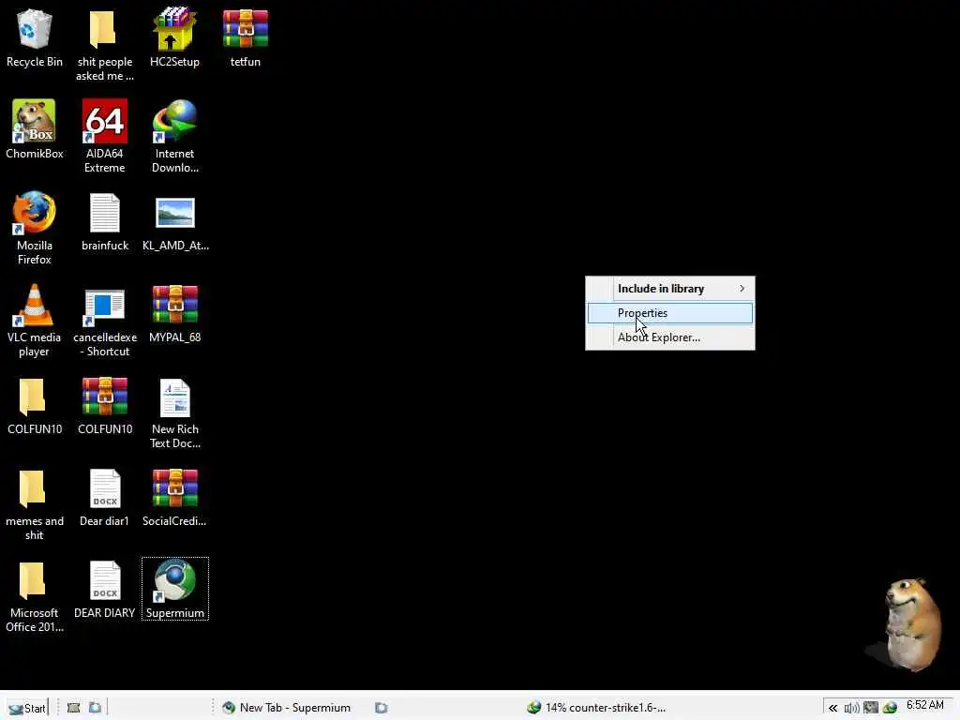Select the DEAR DIARY docx file
Viewport: 960px width, 720px height.
coord(105,589)
